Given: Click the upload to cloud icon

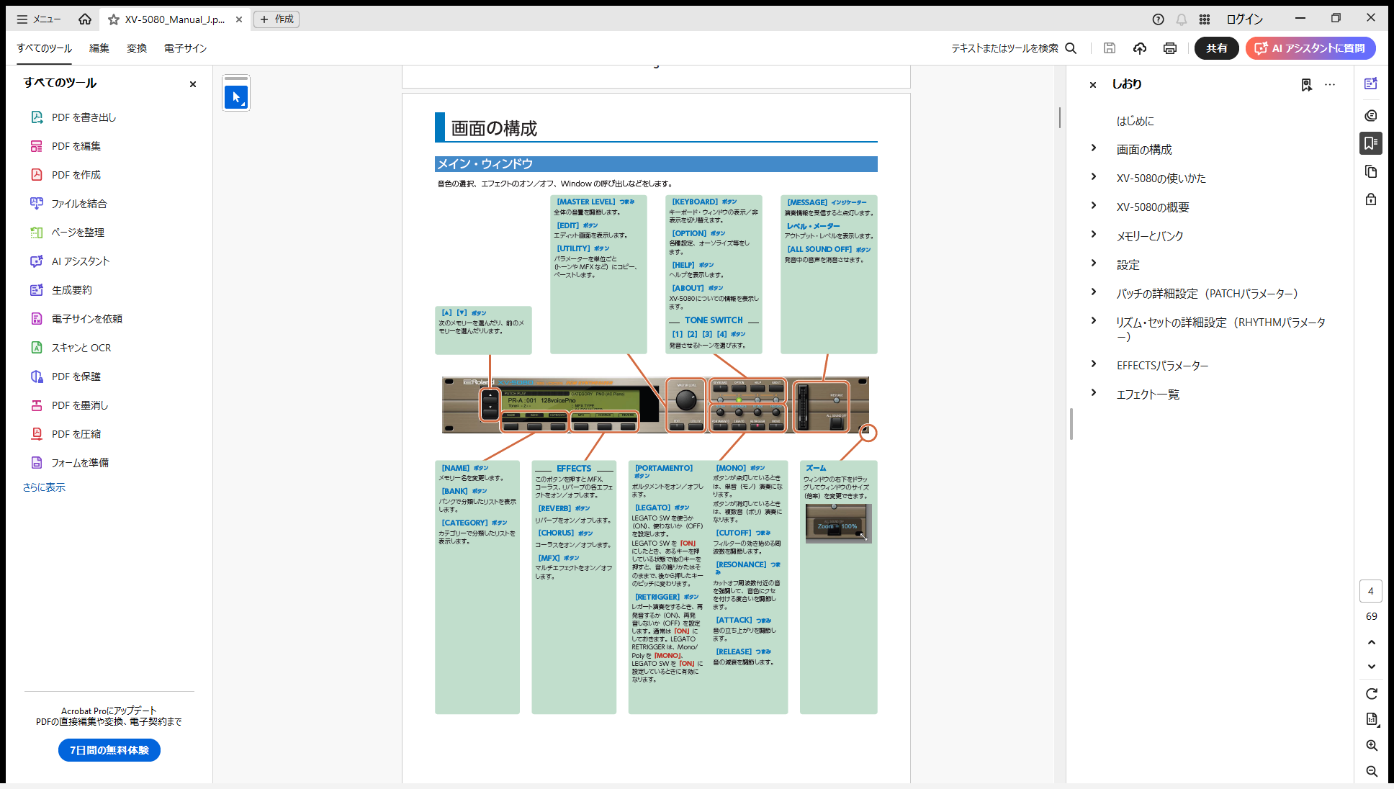Looking at the screenshot, I should click(x=1139, y=48).
